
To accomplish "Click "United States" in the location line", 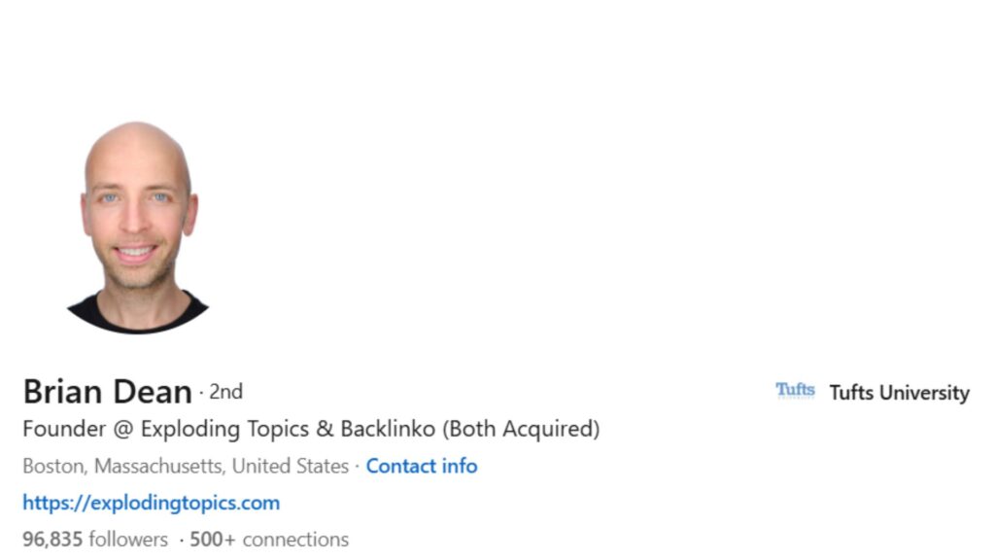I will [x=290, y=466].
